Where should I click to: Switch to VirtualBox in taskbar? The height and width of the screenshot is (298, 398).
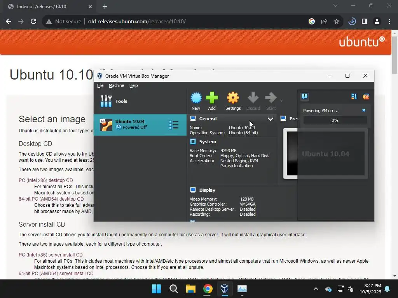pyautogui.click(x=225, y=289)
